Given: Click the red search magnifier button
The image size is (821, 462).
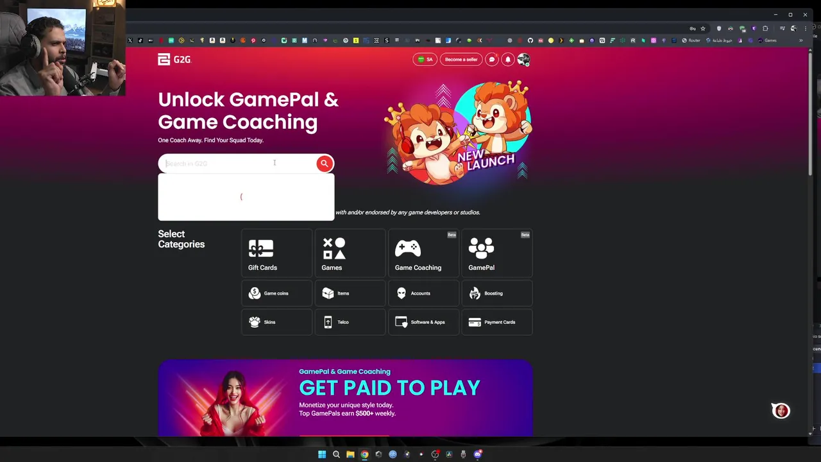Looking at the screenshot, I should [325, 164].
